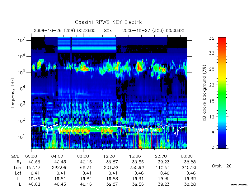The width and height of the screenshot is (249, 186).
Task: Click the Lon value 157.47
Action: 33,167
